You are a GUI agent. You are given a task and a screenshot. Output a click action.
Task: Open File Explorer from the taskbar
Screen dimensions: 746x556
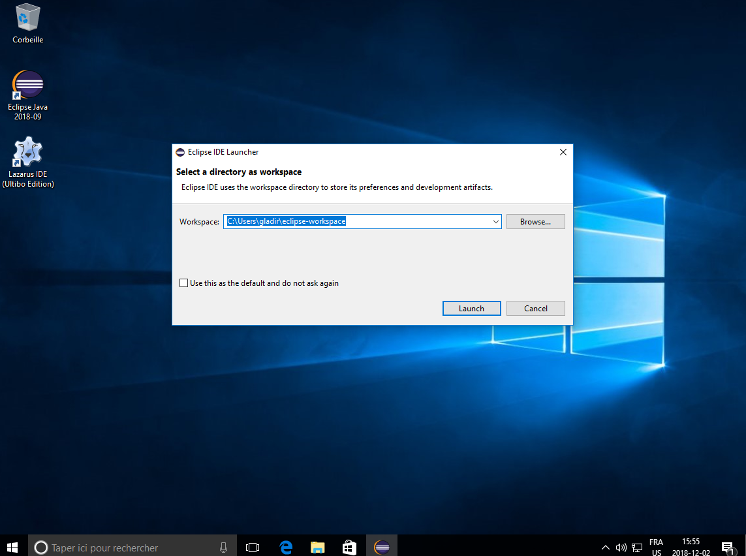coord(318,547)
